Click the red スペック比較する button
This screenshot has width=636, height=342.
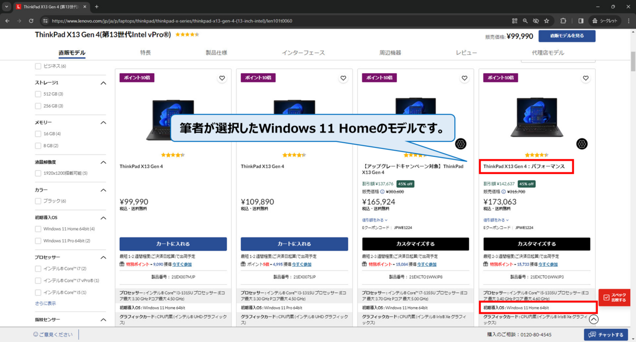coord(614,297)
